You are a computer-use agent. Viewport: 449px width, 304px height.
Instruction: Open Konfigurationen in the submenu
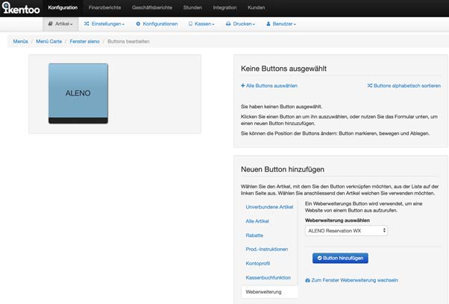coord(157,24)
